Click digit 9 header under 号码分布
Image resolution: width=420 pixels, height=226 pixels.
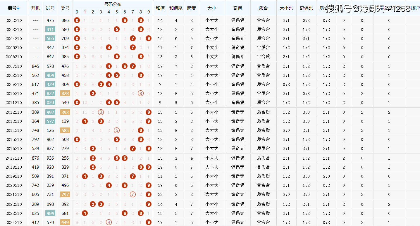[x=149, y=12]
